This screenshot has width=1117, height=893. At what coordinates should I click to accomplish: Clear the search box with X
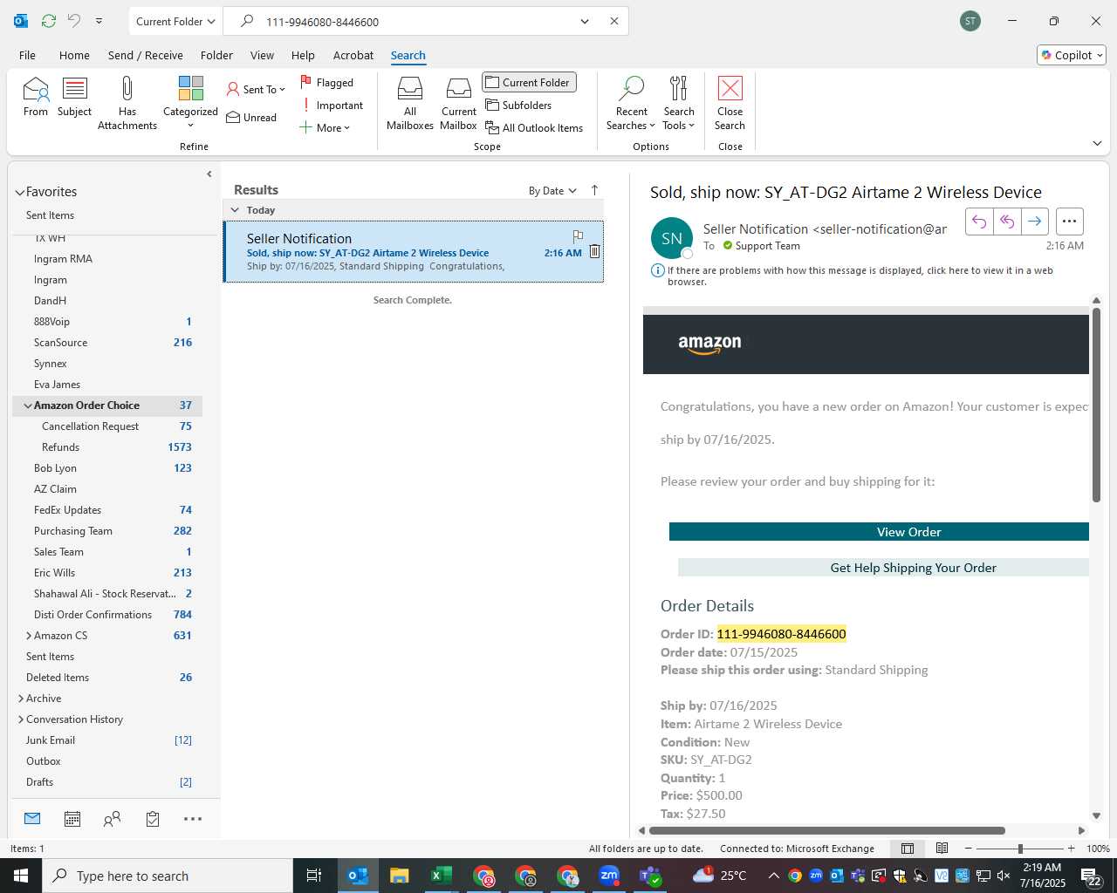pos(614,22)
